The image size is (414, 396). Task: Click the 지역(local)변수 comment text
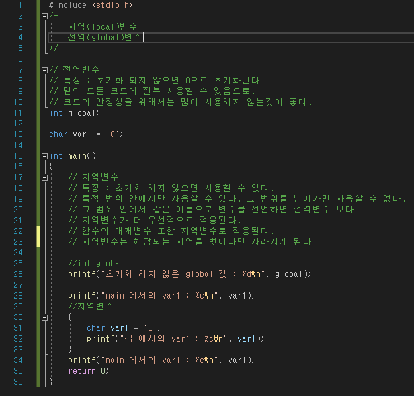(x=102, y=27)
